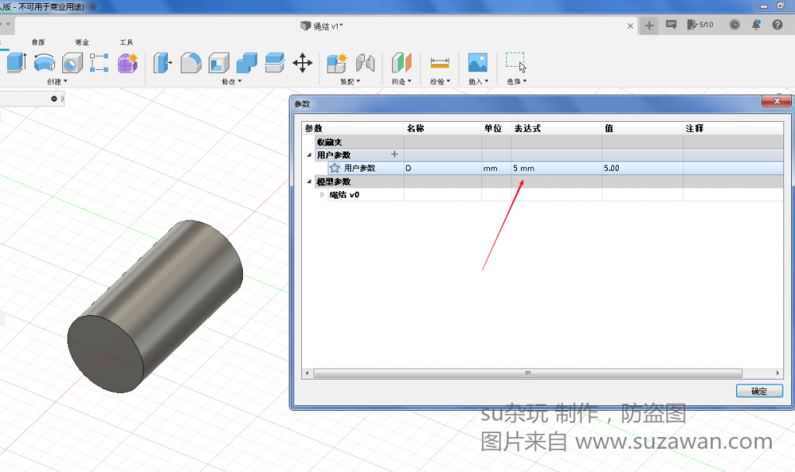Screen dimensions: 795x472
Task: Click the 5/10 editable documents indicator
Action: click(700, 25)
